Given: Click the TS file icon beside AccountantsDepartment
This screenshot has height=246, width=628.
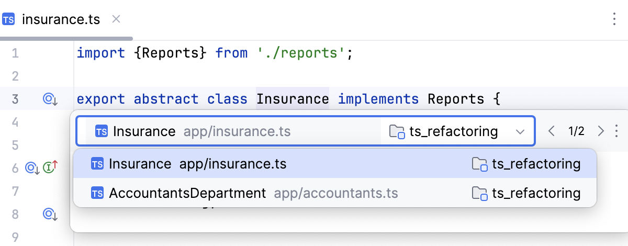Looking at the screenshot, I should (97, 193).
